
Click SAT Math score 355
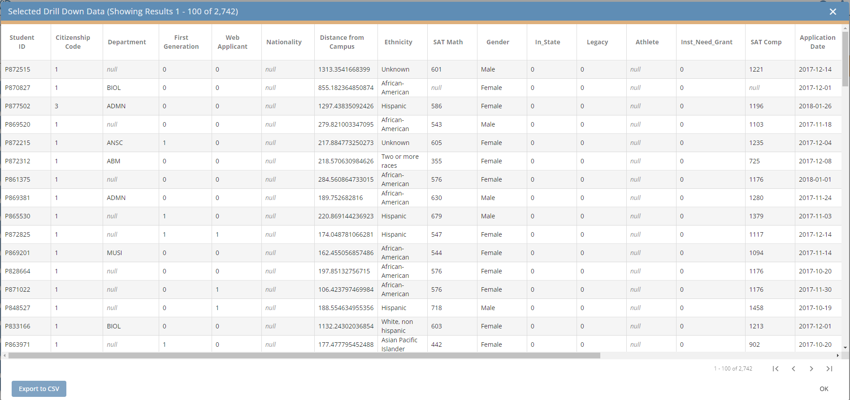(437, 161)
